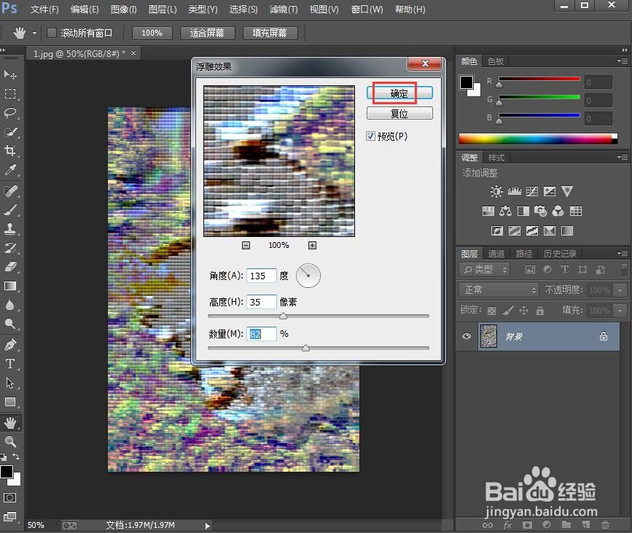Viewport: 632px width, 533px height.
Task: Select the Rectangle shape tool
Action: (x=10, y=402)
